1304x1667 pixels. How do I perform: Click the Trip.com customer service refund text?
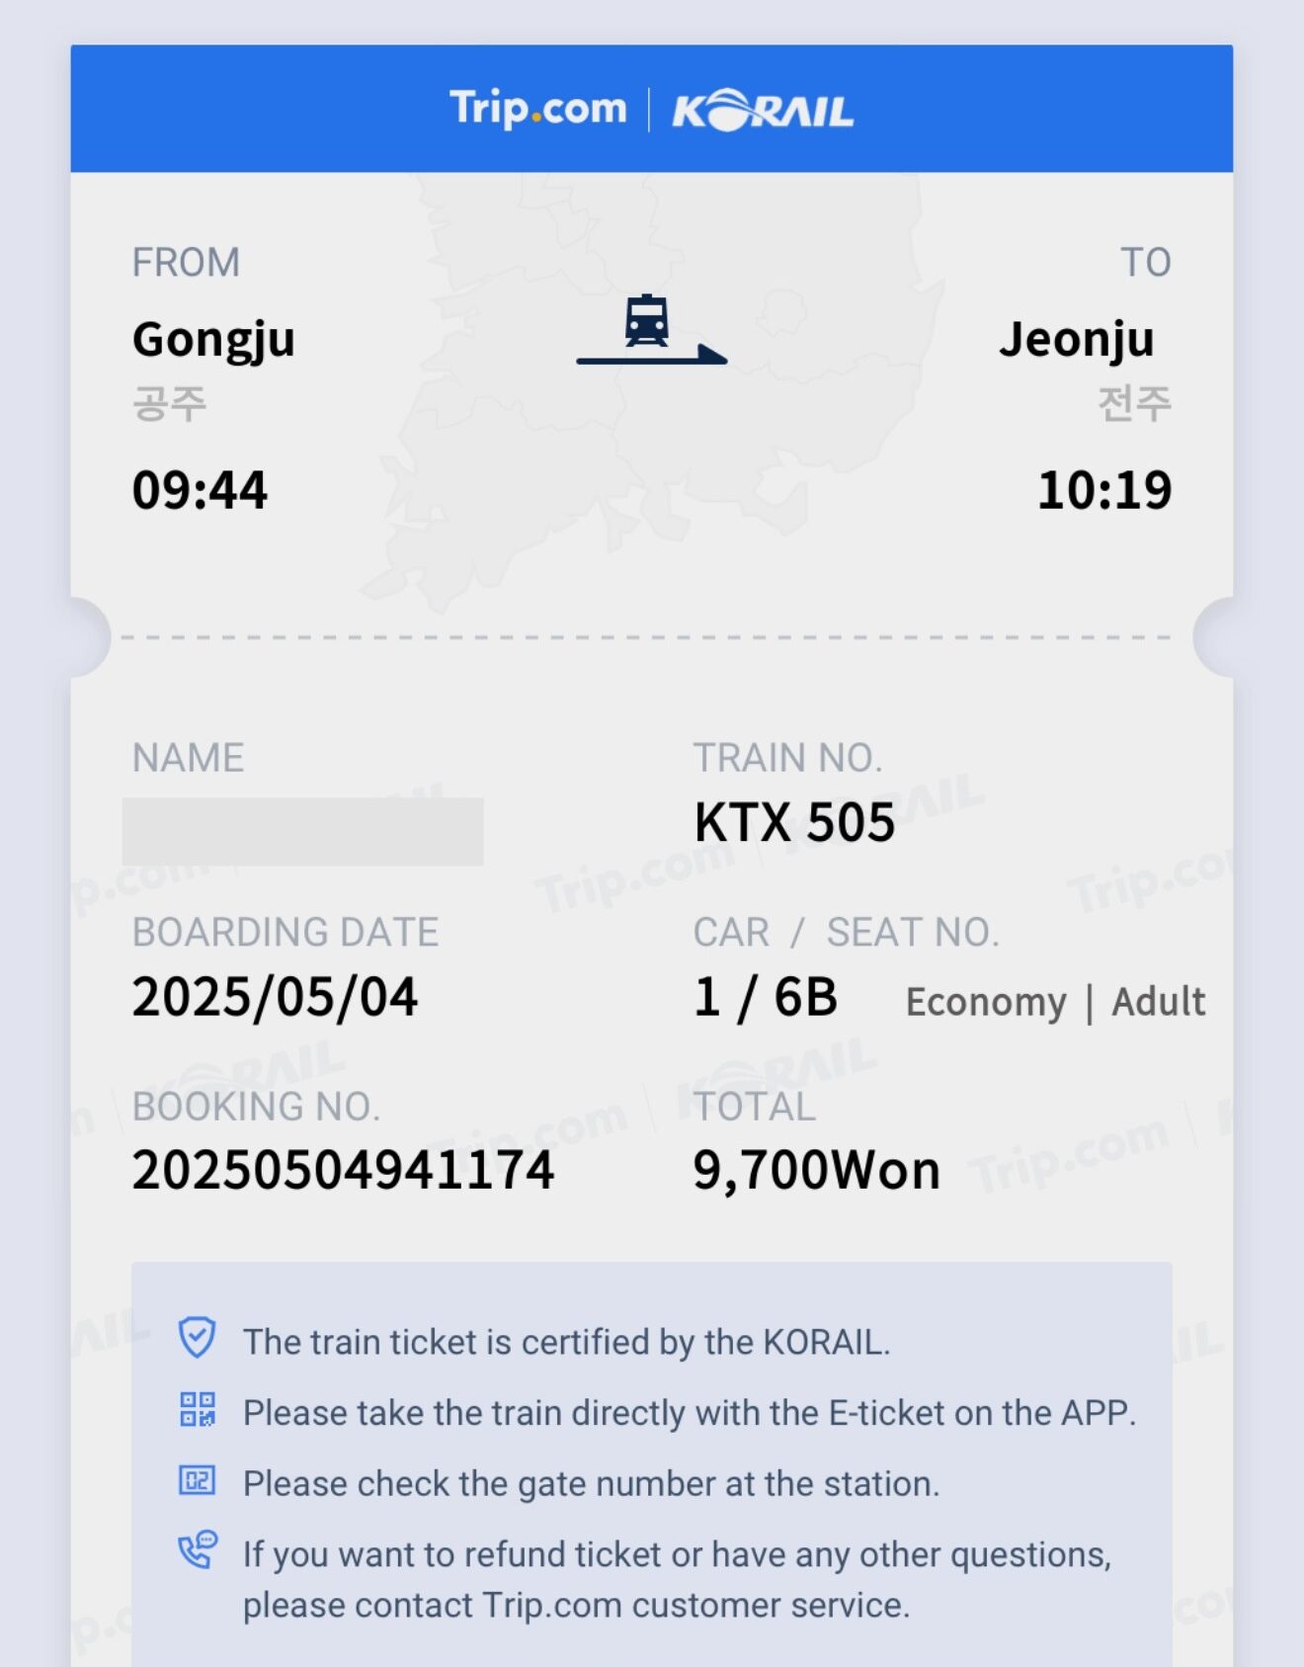pos(678,1579)
